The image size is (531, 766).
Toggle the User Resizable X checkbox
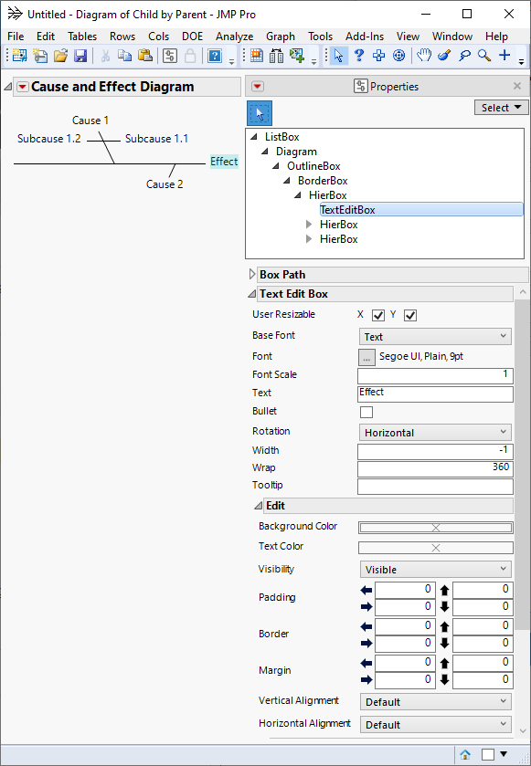click(378, 316)
